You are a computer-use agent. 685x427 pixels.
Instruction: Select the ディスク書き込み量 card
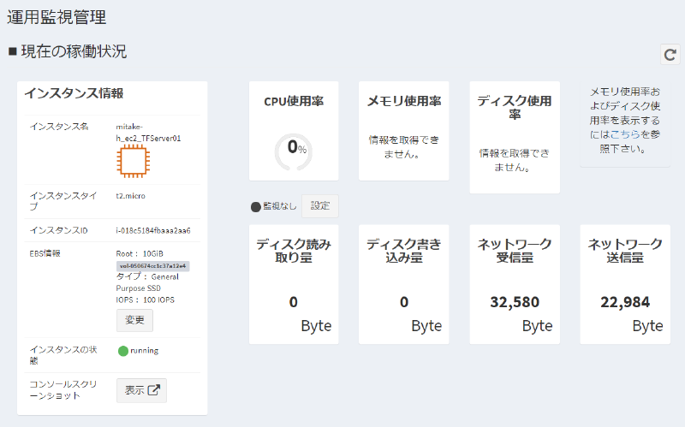pos(404,284)
